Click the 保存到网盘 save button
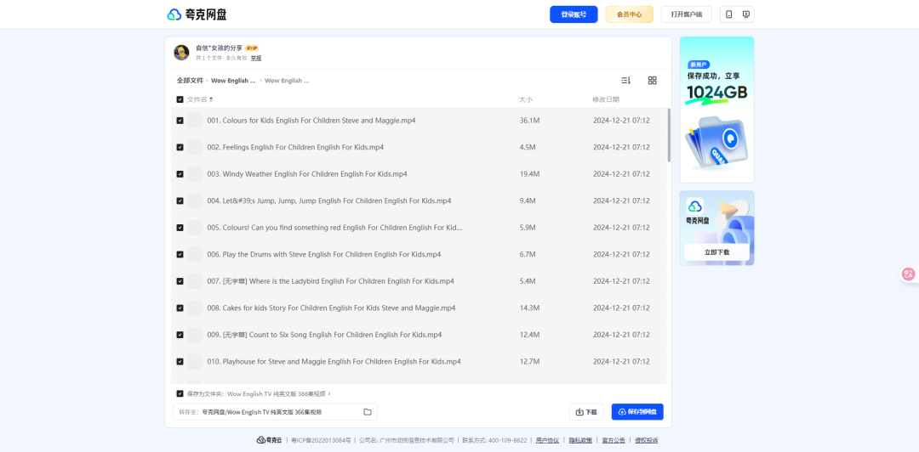This screenshot has width=919, height=452. 637,411
